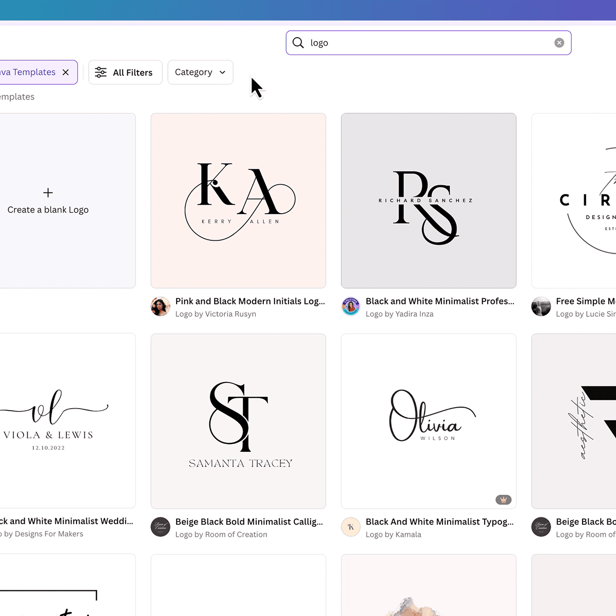
Task: Open Room of Creation's profile avatar
Action: [160, 527]
